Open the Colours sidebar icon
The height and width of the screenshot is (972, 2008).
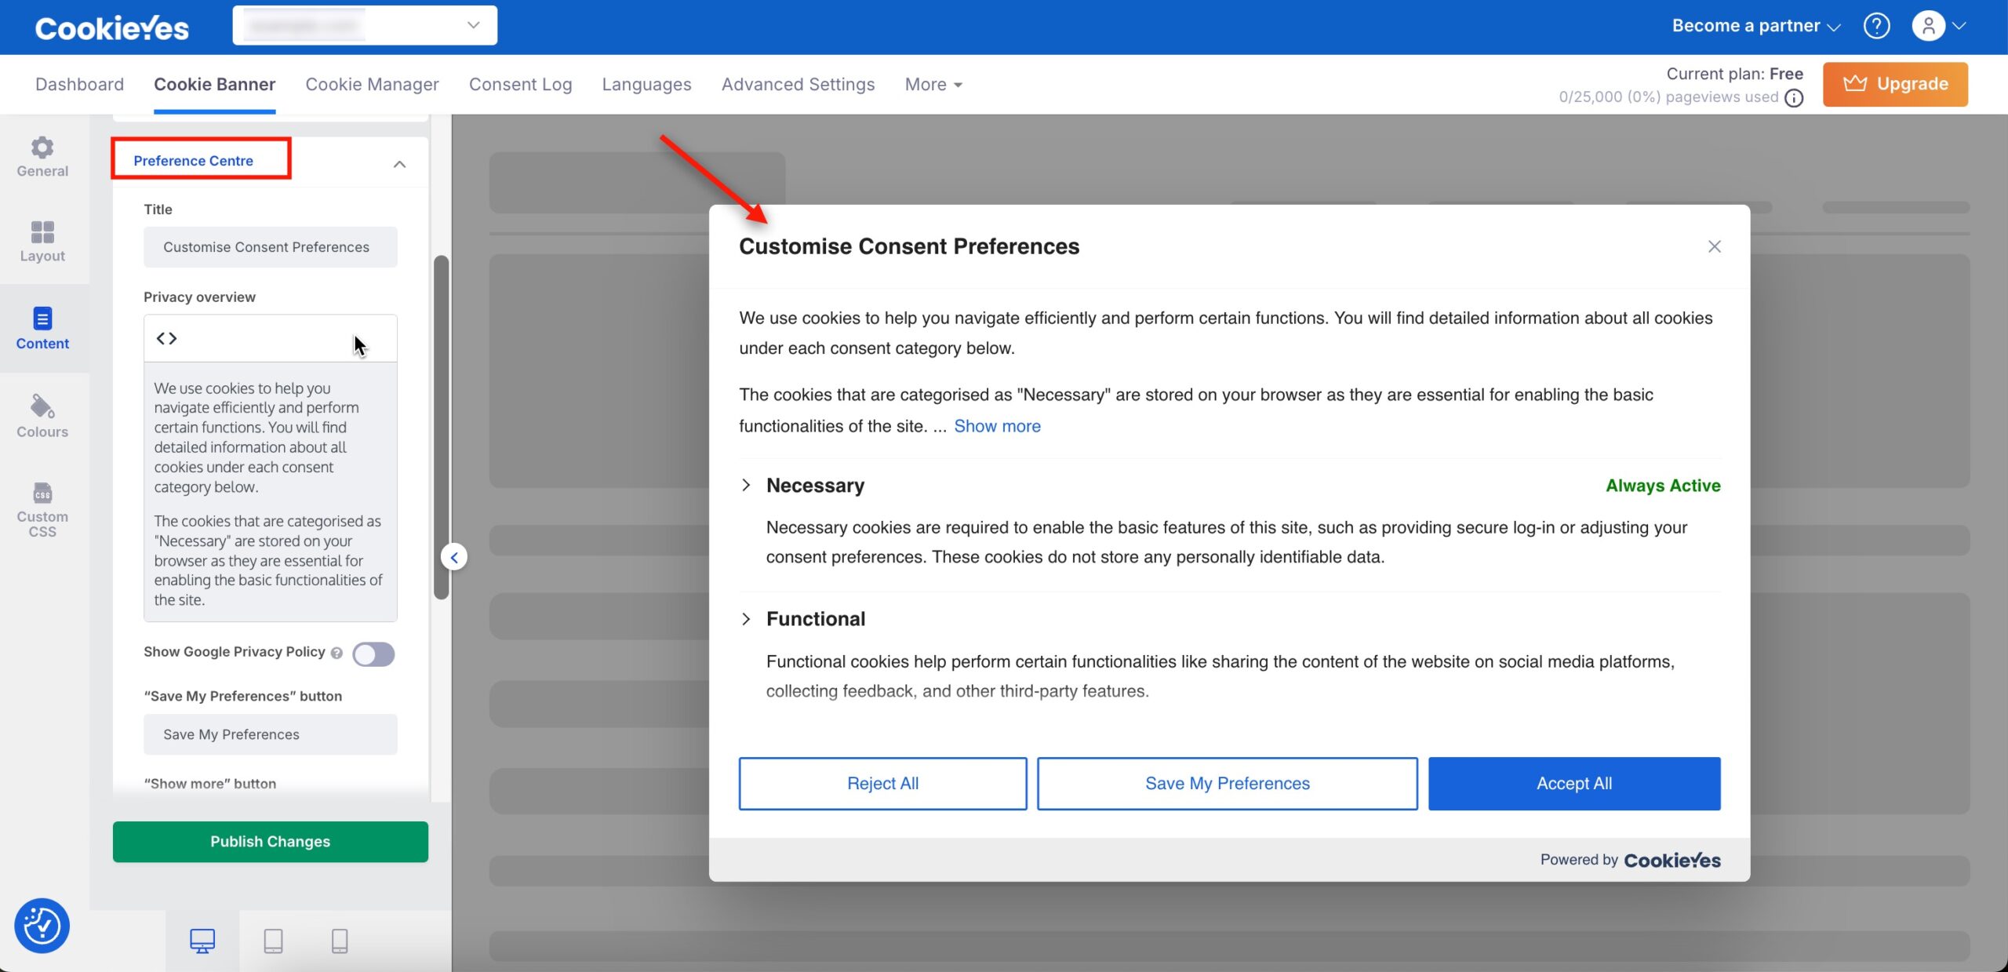coord(42,416)
